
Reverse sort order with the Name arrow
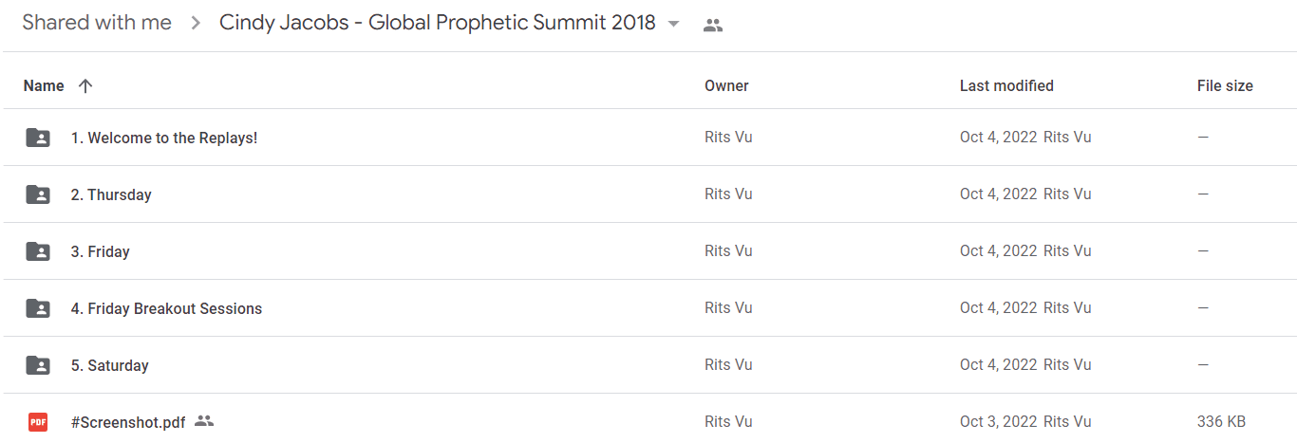tap(85, 85)
